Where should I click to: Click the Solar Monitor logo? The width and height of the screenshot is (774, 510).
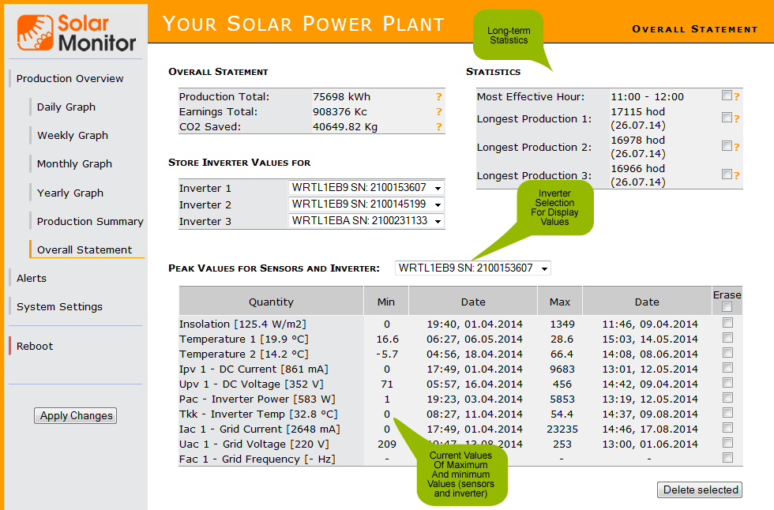tap(77, 31)
